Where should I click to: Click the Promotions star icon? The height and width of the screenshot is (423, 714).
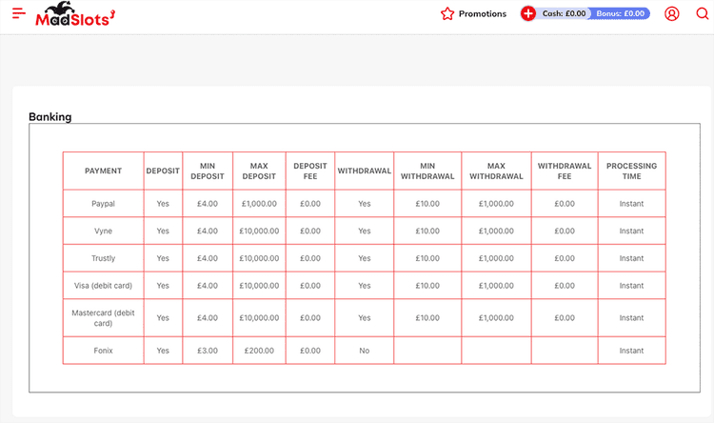447,13
